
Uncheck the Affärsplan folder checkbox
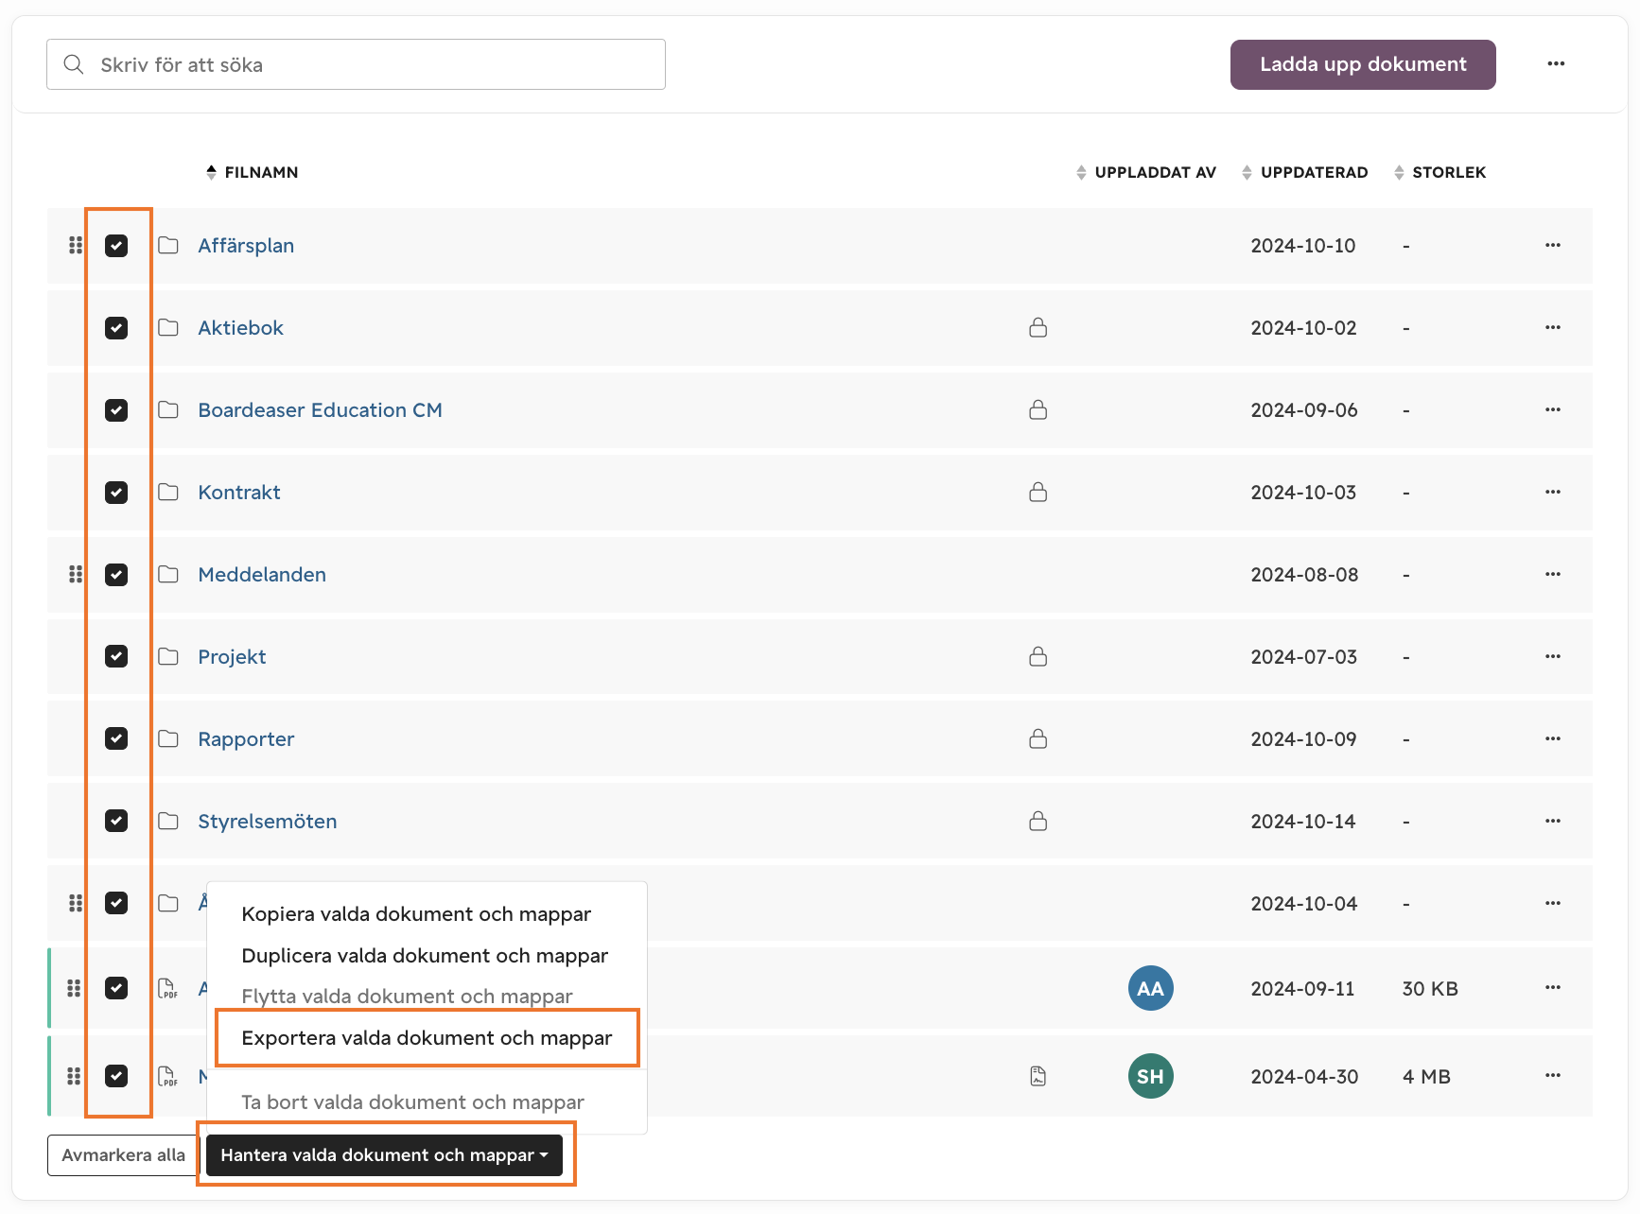(116, 246)
